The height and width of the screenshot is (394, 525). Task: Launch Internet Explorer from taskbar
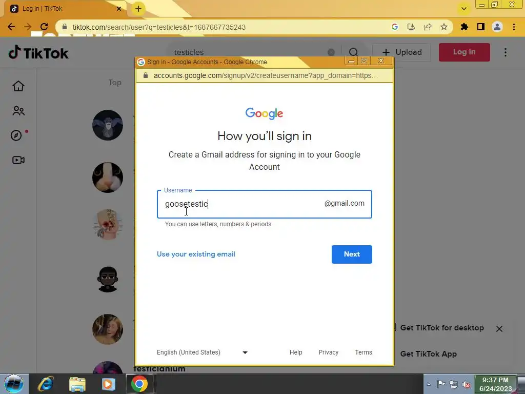tap(46, 384)
